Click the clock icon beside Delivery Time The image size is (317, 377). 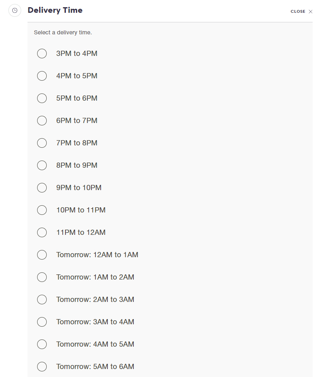tap(15, 10)
